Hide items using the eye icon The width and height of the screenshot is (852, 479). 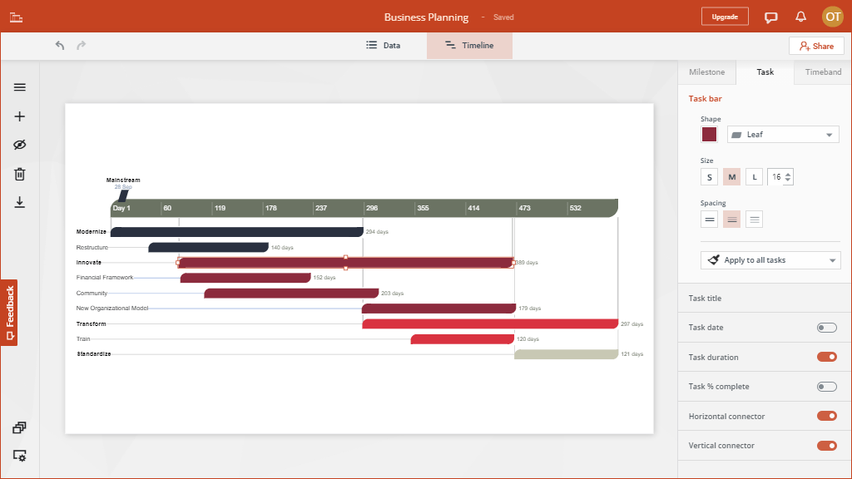pos(19,144)
